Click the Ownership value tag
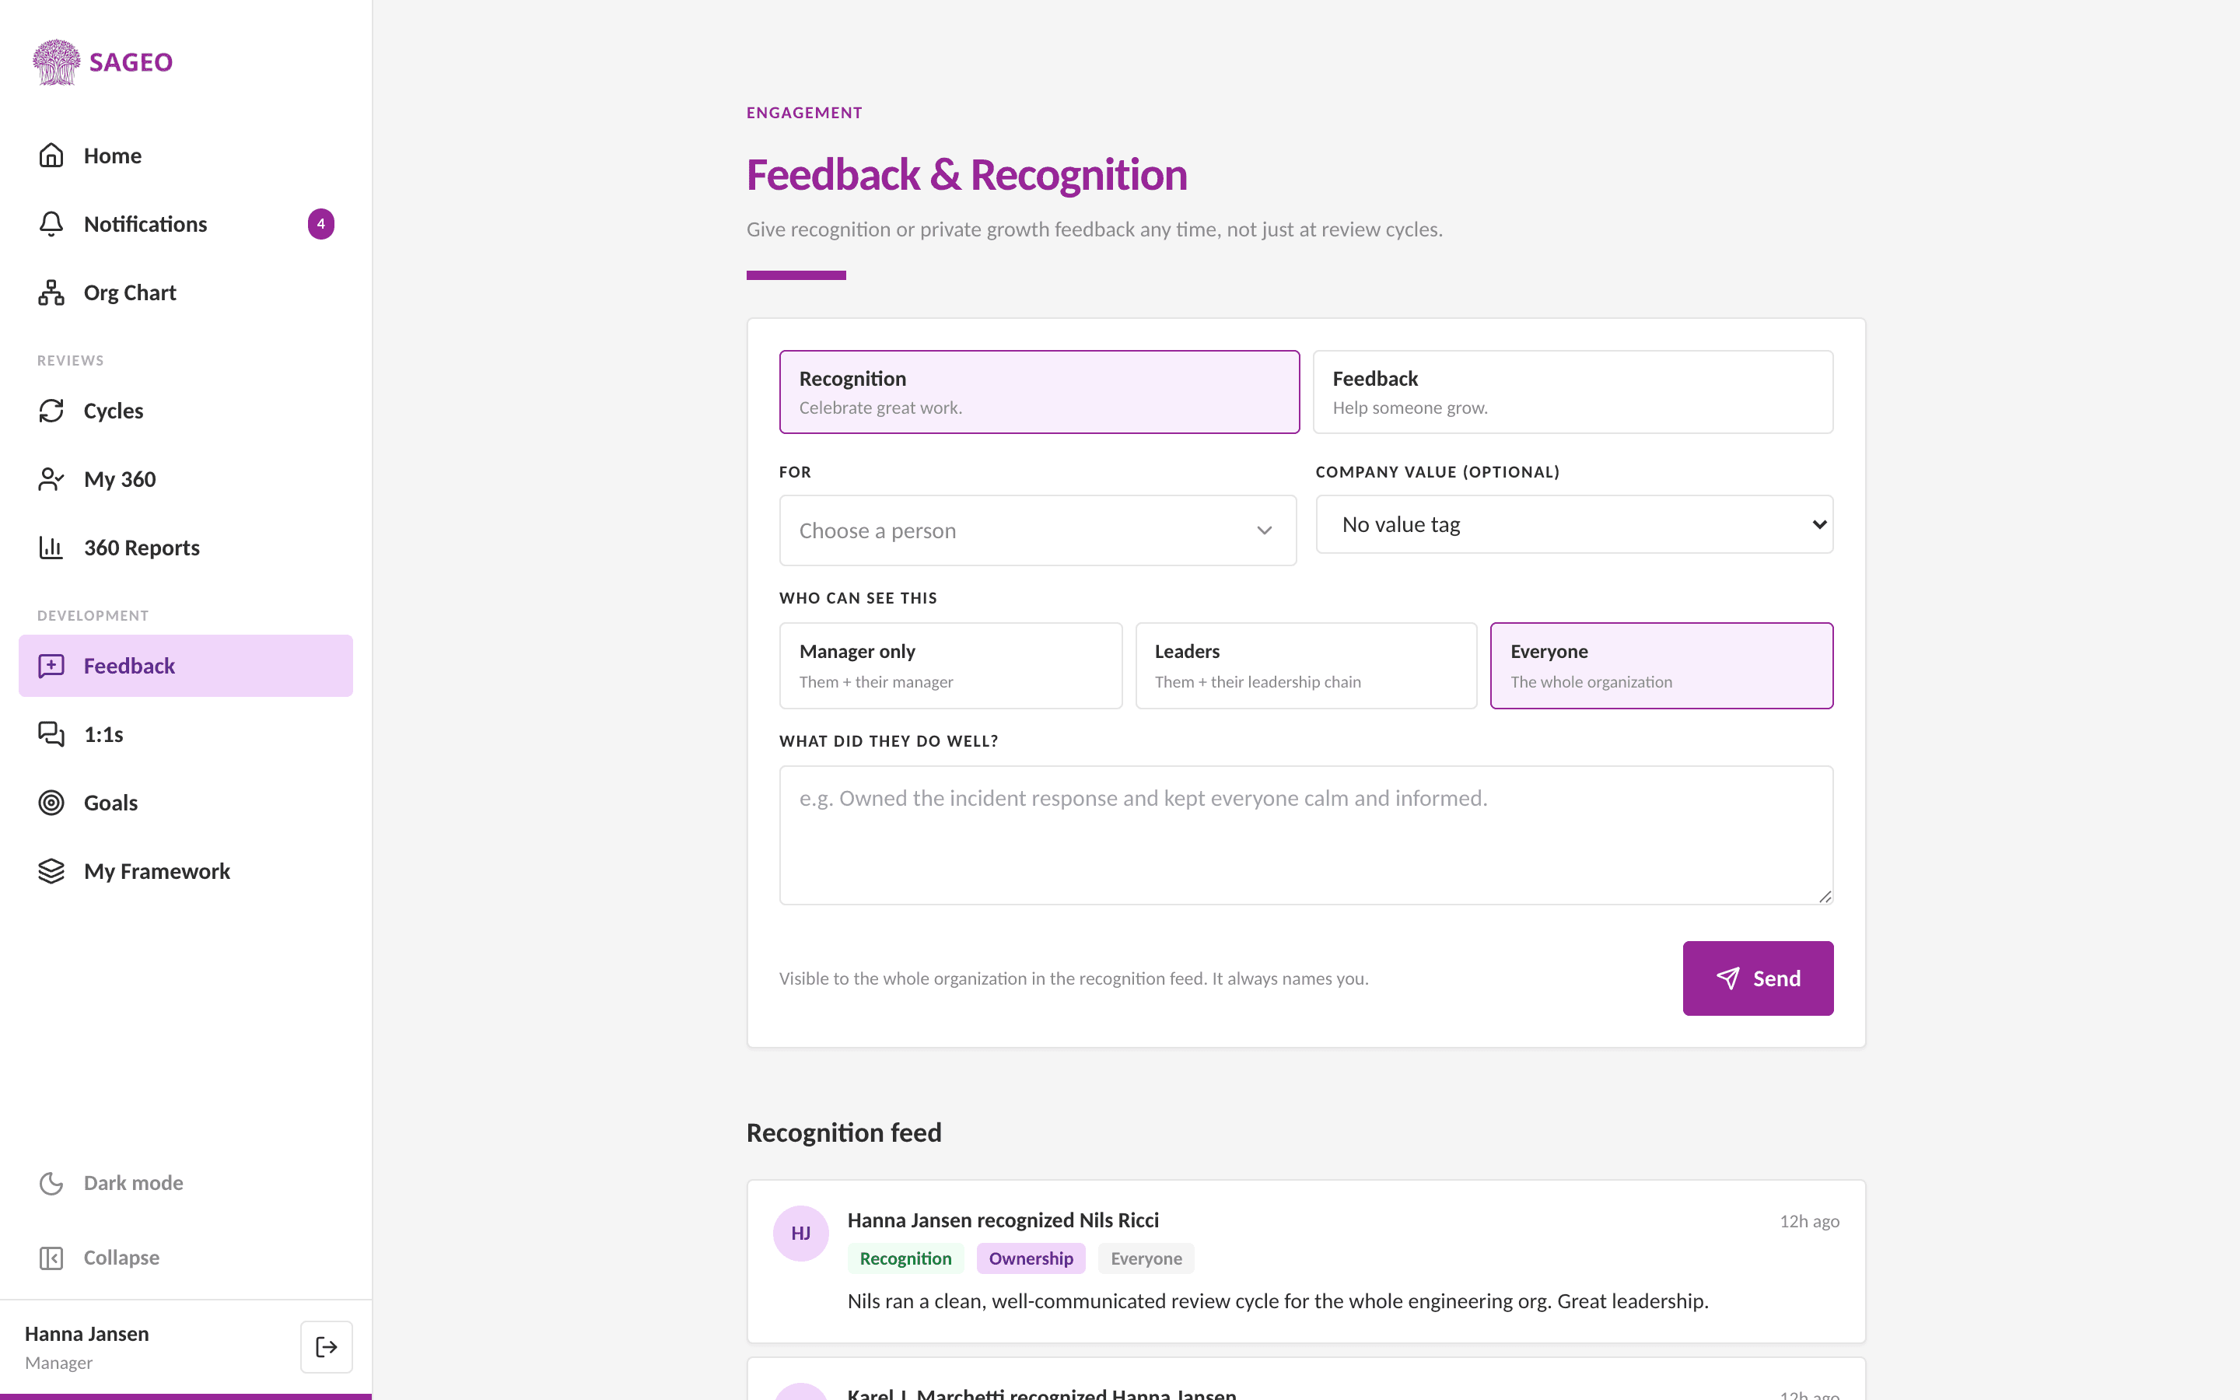2240x1400 pixels. click(x=1031, y=1258)
